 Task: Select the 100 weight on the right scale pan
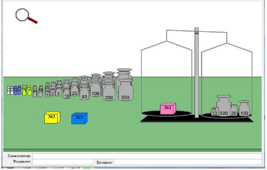click(244, 108)
